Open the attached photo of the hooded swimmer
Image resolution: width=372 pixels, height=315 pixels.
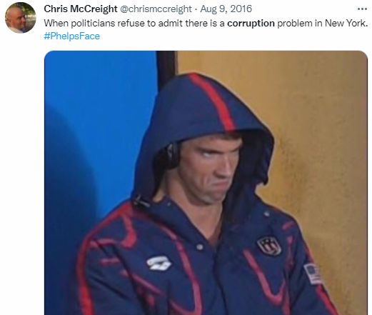(x=206, y=183)
